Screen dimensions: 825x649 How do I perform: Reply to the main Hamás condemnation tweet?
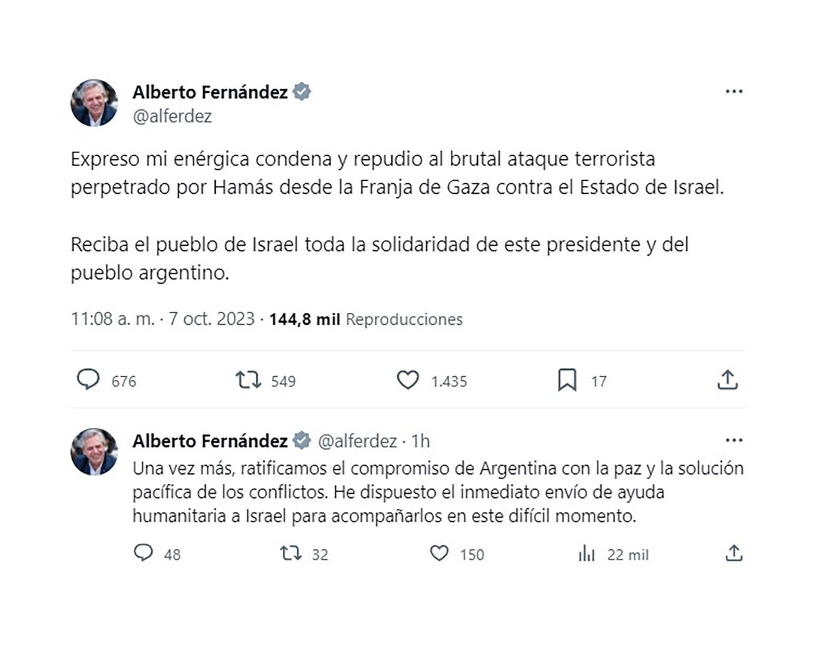point(89,380)
